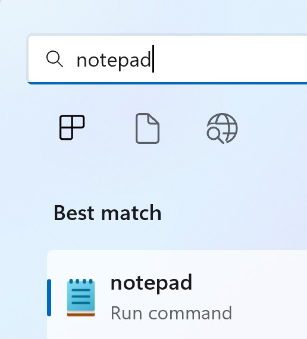This screenshot has width=307, height=339.
Task: Select the Apps filter icon
Action: (72, 127)
